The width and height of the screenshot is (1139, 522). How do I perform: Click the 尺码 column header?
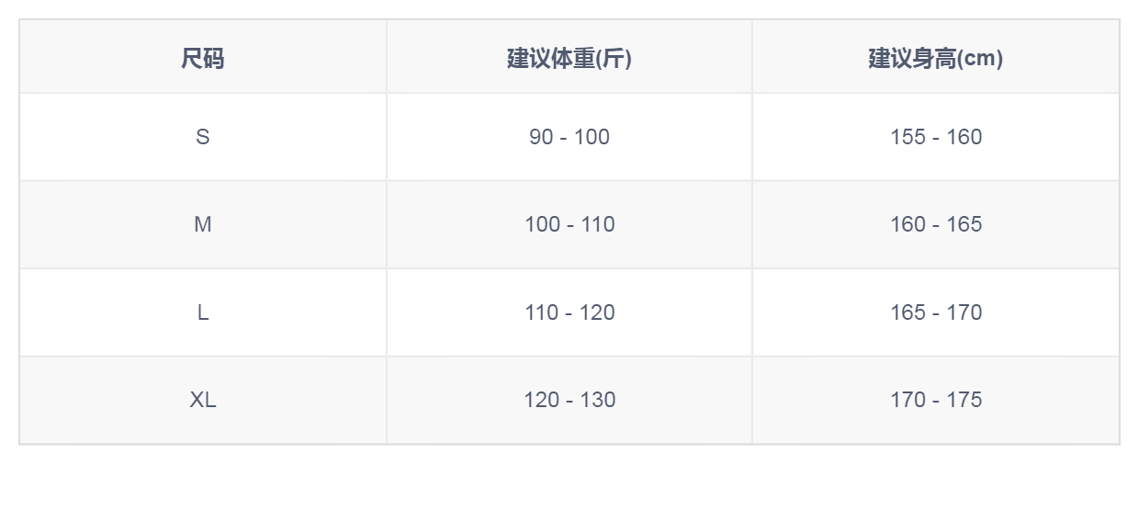tap(202, 59)
